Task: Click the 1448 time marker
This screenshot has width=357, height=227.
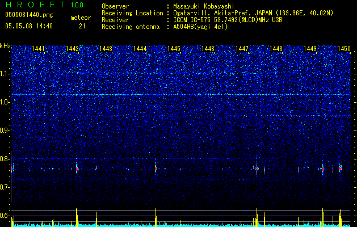Action: 276,48
